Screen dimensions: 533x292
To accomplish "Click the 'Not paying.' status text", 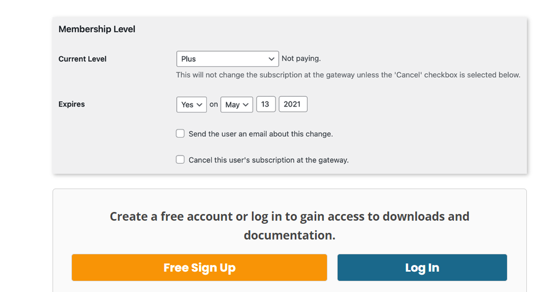I will pos(301,59).
